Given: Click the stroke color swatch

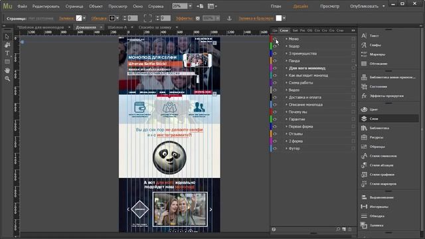Looking at the screenshot, I should pyautogui.click(x=112, y=18).
